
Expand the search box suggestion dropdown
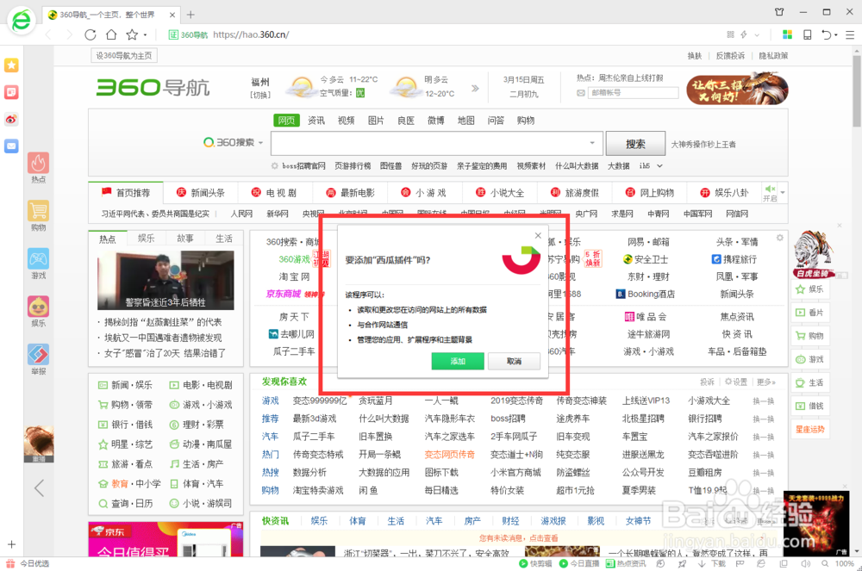(x=592, y=143)
